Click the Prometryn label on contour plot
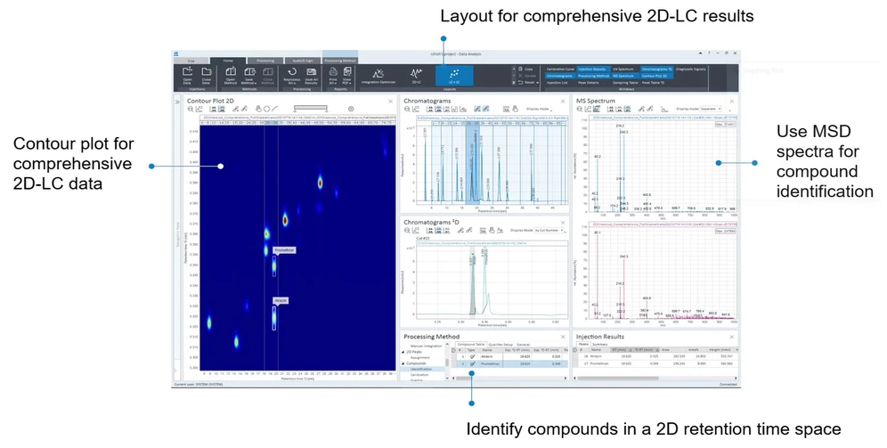 [284, 250]
